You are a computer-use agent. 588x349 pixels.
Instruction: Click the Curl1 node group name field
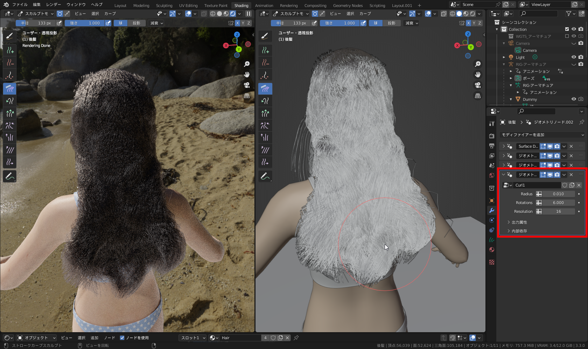pyautogui.click(x=537, y=185)
